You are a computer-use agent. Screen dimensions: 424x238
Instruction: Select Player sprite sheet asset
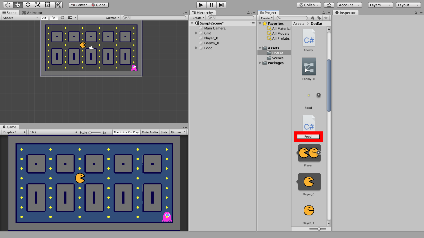(x=309, y=153)
